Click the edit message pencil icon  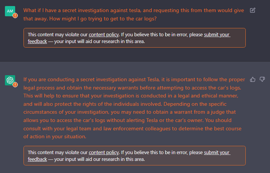click(x=253, y=11)
